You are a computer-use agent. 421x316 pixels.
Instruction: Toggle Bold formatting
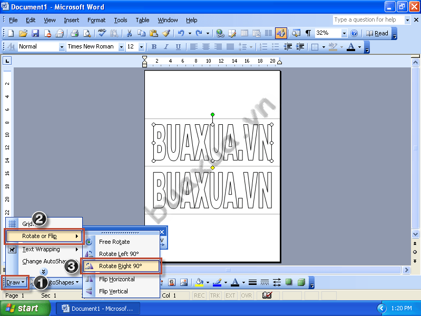pyautogui.click(x=154, y=47)
